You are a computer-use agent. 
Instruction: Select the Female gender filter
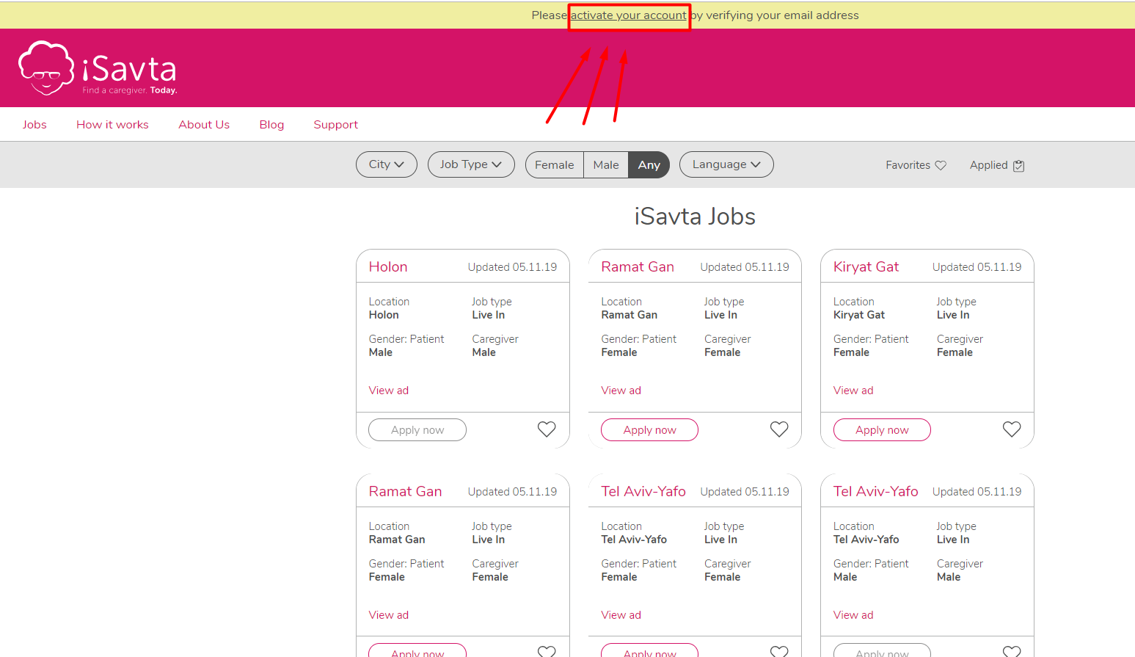tap(555, 165)
